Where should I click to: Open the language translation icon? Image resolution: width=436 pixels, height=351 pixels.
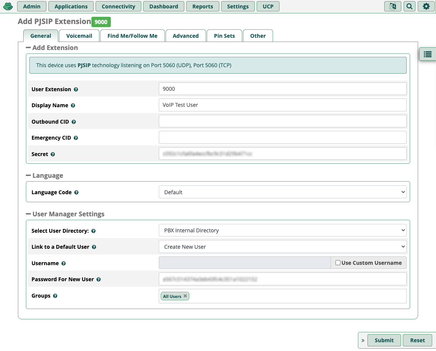point(392,6)
